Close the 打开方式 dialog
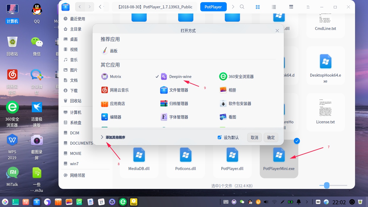 277,31
